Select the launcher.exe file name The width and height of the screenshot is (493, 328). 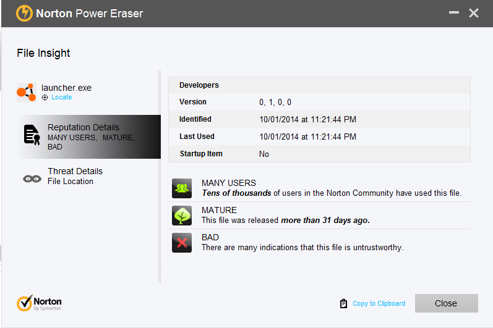66,88
